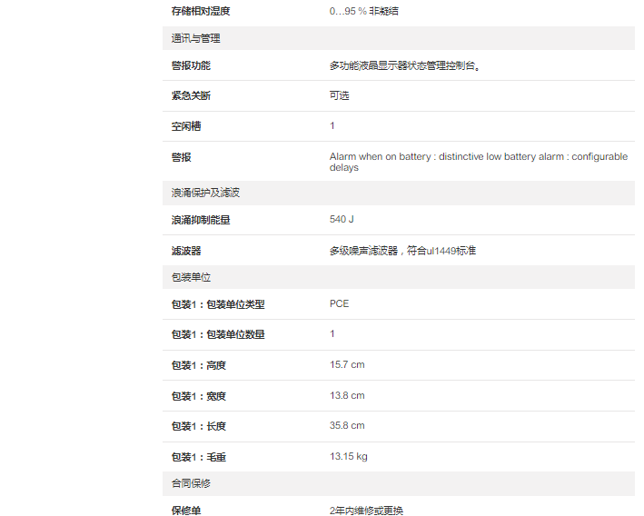Select the 紧急关断 row label
Screen dimensions: 644x516
click(x=191, y=95)
